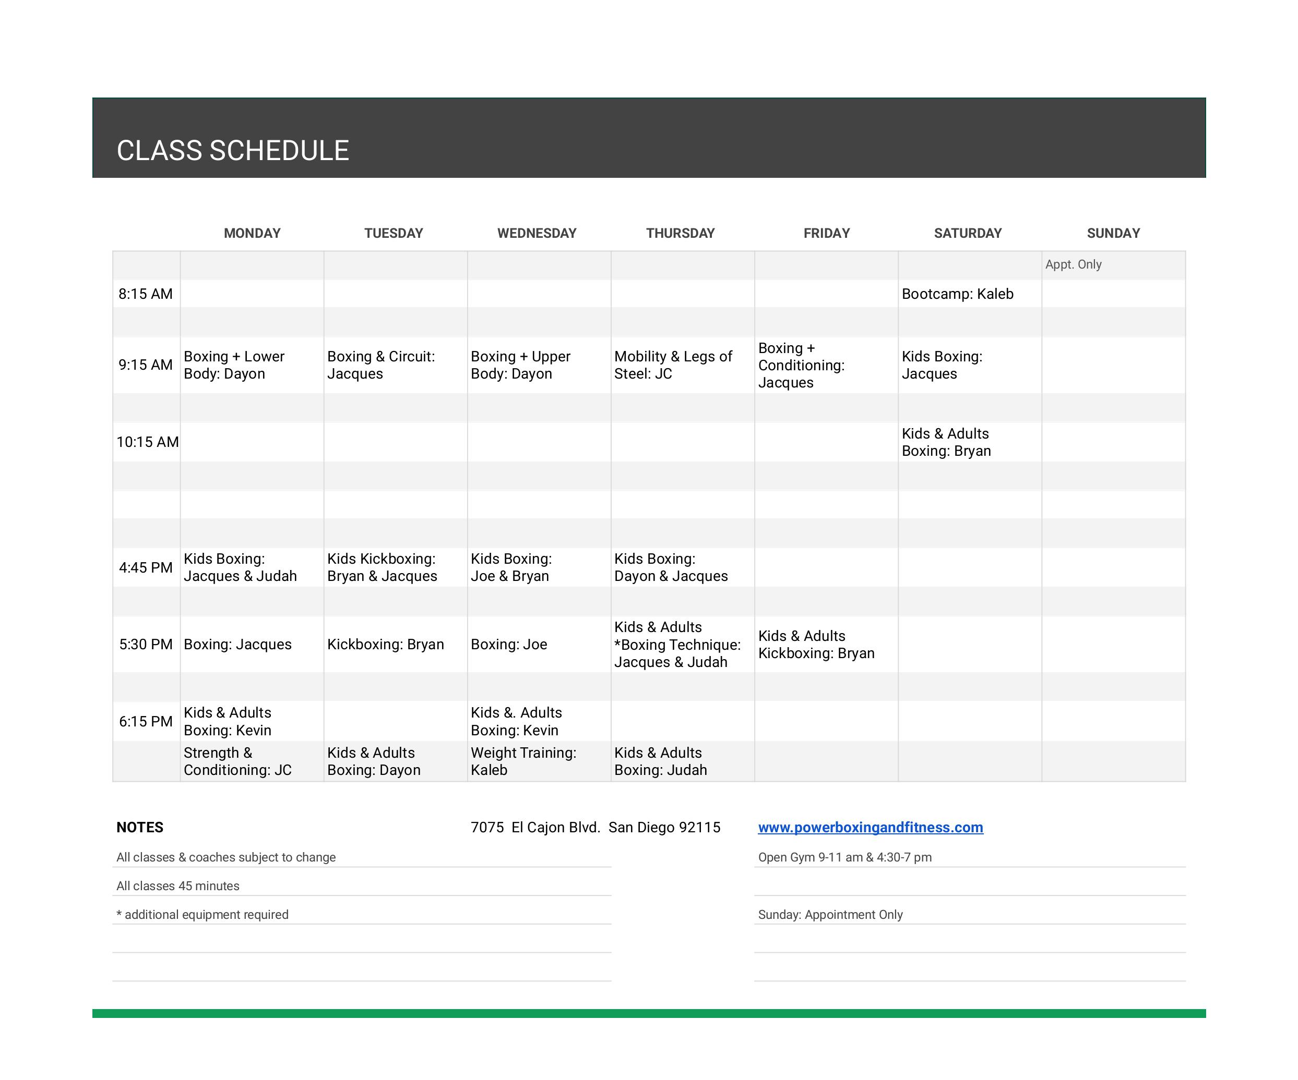Screen dimensions: 1298x1080
Task: Select Boxing + Lower Body: Dayon cell
Action: 234,365
